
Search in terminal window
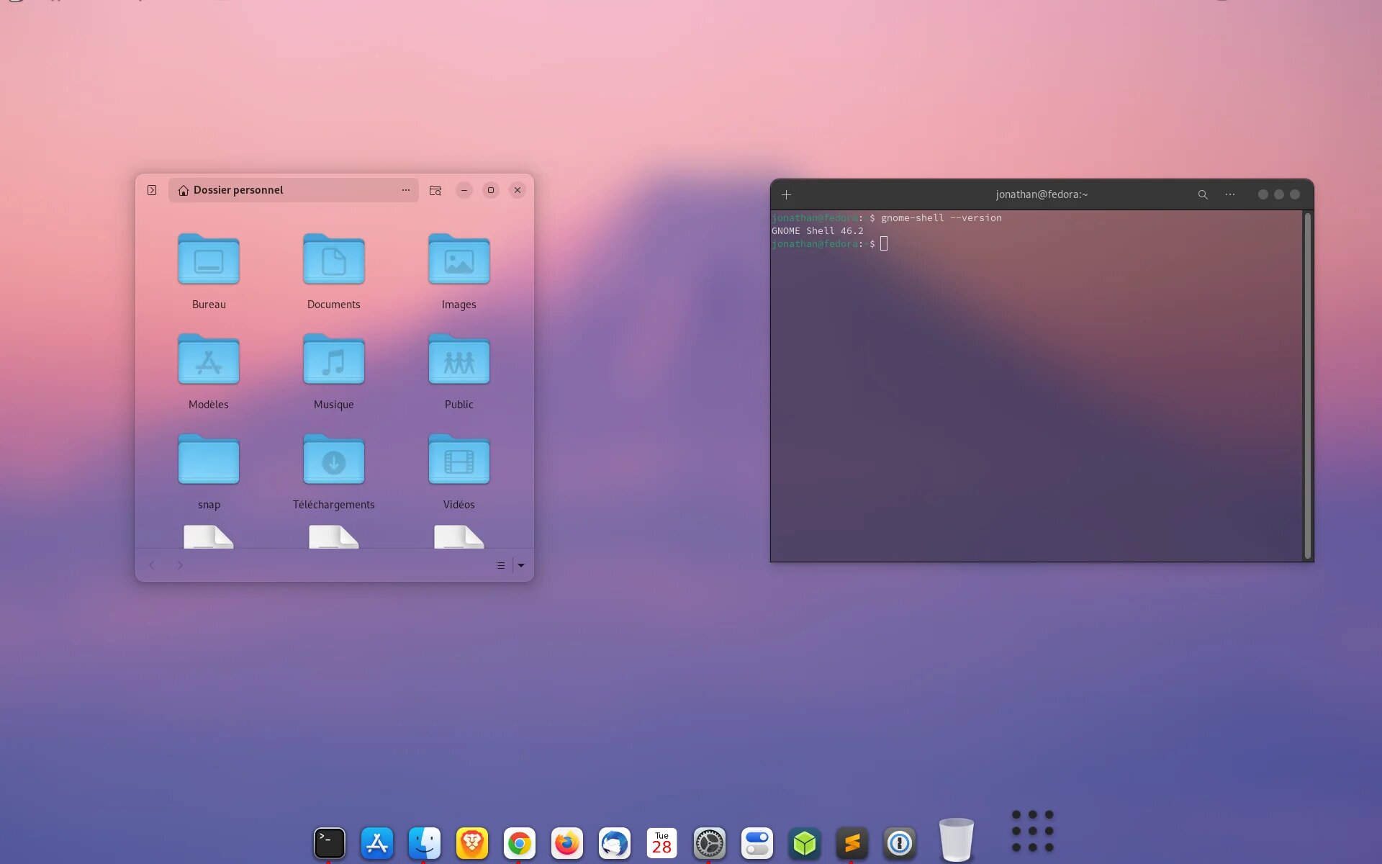click(1202, 195)
